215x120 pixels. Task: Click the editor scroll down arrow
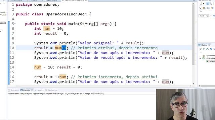tap(193, 83)
